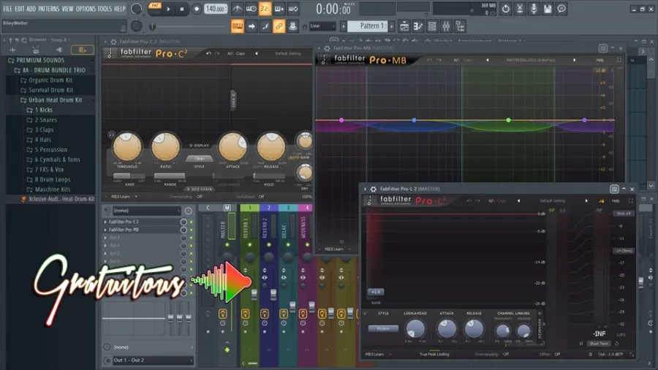Open the ADD menu

pyautogui.click(x=31, y=8)
